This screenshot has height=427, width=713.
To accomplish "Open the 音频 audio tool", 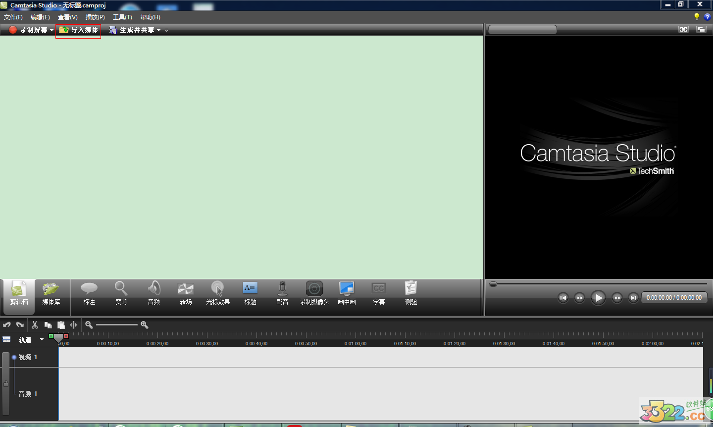I will 153,294.
